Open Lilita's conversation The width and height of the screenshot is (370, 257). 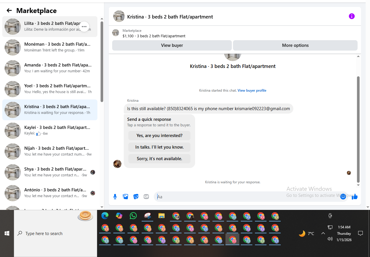50,27
